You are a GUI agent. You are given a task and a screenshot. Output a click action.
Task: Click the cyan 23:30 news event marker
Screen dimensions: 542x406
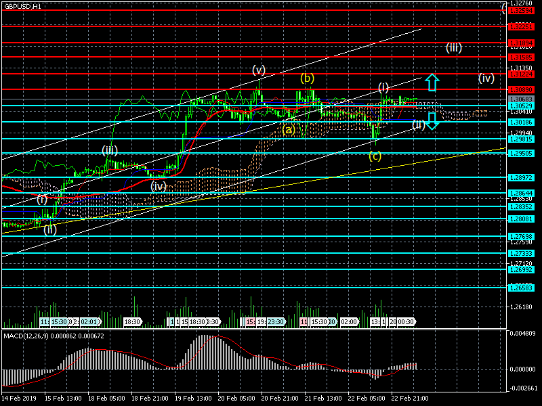tap(276, 322)
